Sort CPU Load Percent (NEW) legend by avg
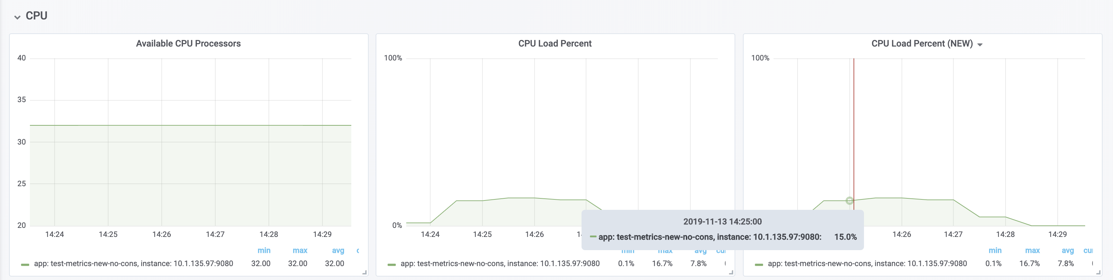This screenshot has height=280, width=1113. [x=1068, y=251]
